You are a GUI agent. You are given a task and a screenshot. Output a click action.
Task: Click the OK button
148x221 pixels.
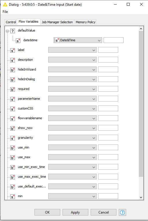(x=47, y=212)
